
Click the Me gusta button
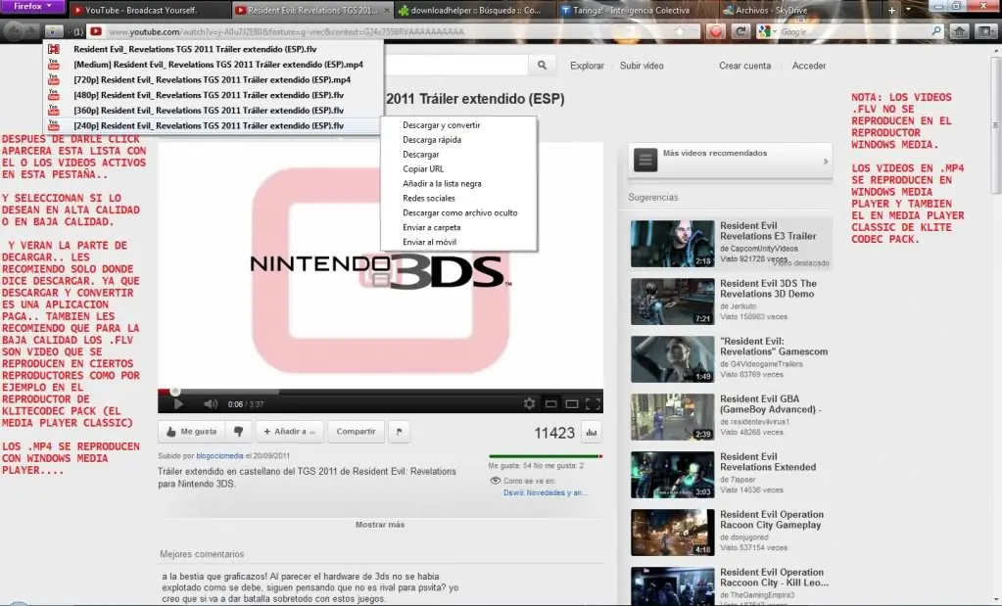[191, 432]
